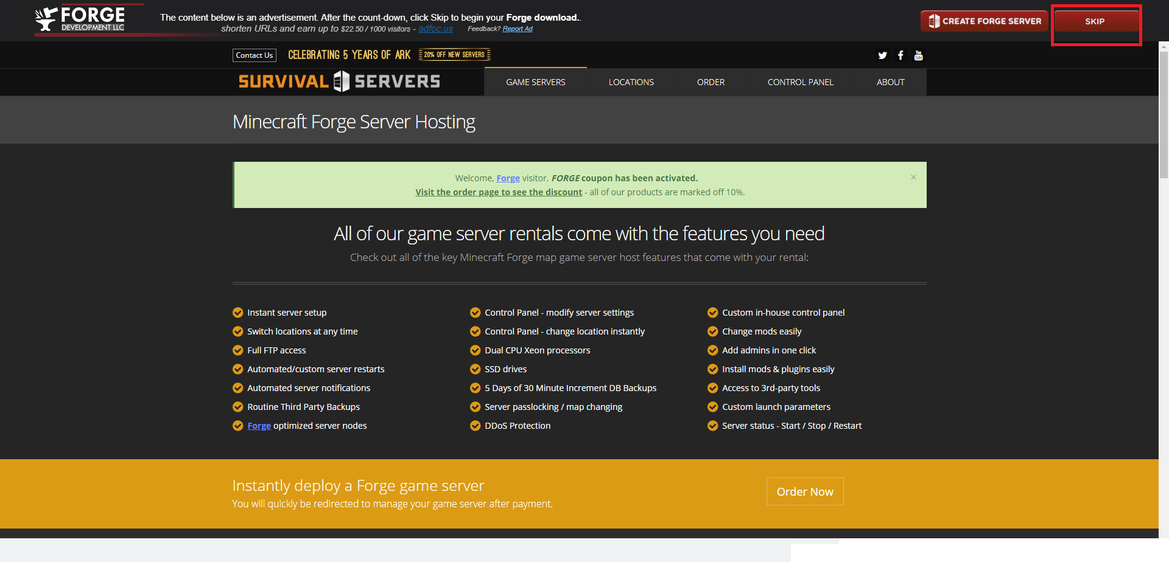
Task: Open the 20% off new servers banner
Action: pos(454,55)
